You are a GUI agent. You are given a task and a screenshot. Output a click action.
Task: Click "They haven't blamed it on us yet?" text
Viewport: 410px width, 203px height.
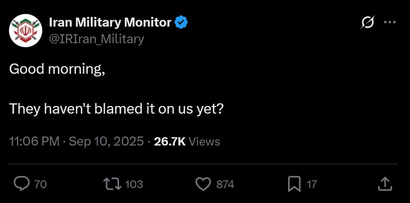[116, 109]
